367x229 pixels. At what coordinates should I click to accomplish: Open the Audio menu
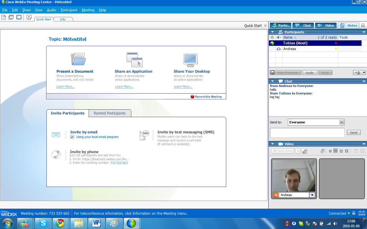[x=52, y=10]
